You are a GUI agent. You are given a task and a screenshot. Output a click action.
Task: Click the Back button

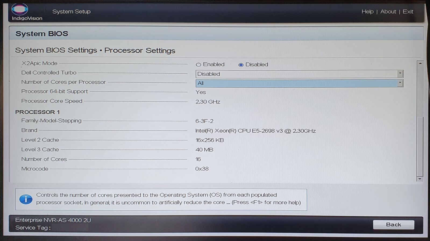click(x=393, y=225)
